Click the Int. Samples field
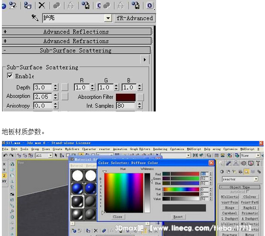 click(x=126, y=106)
